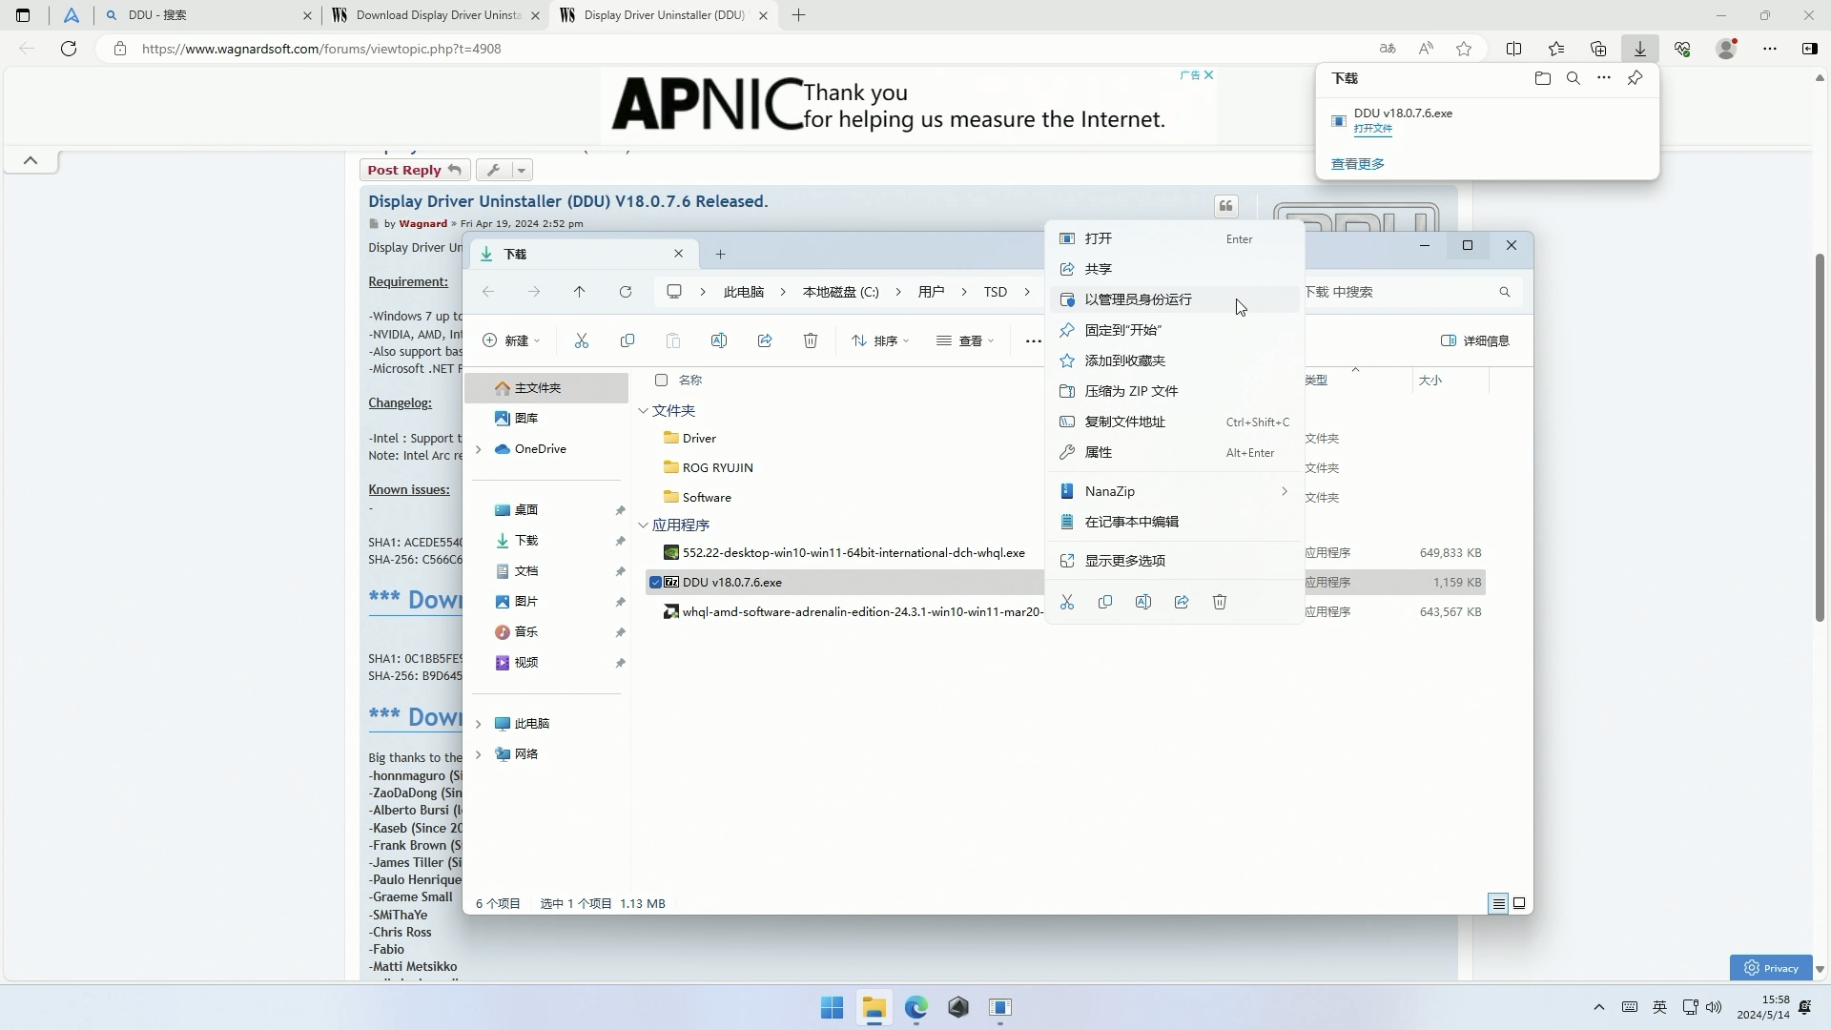
Task: Open downloads folder icon in Edge downloads panel
Action: pos(1543,78)
